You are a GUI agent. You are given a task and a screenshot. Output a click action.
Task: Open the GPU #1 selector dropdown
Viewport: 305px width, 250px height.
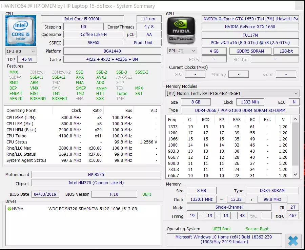pyautogui.click(x=182, y=51)
